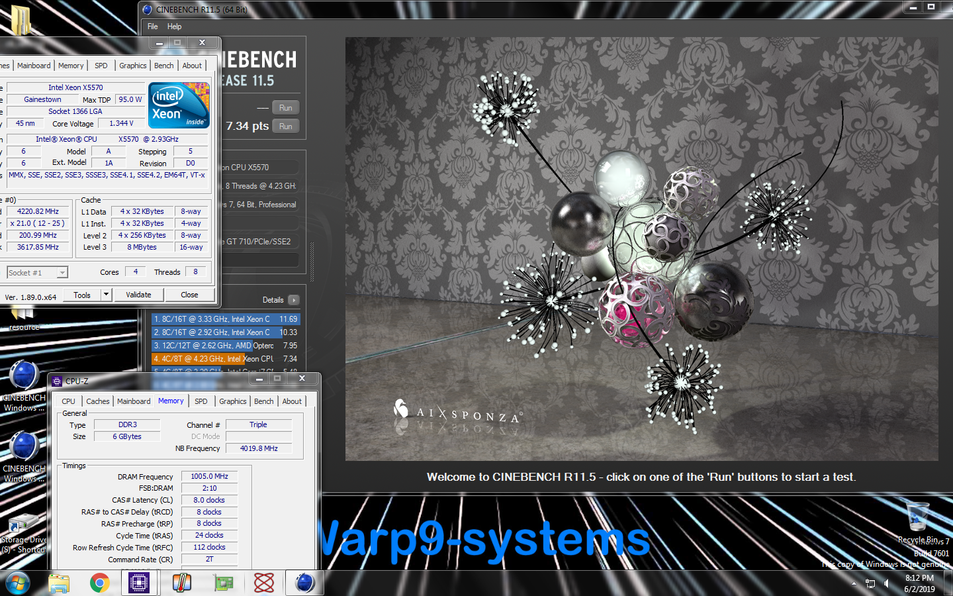
Task: Click the CAS# Latency 8.0 clocks value
Action: (209, 500)
